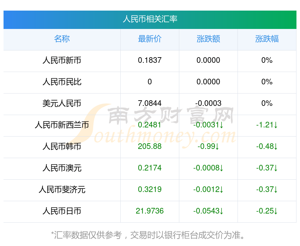Click 人民币新币 change amount 0.0000
The width and height of the screenshot is (300, 246).
point(208,60)
